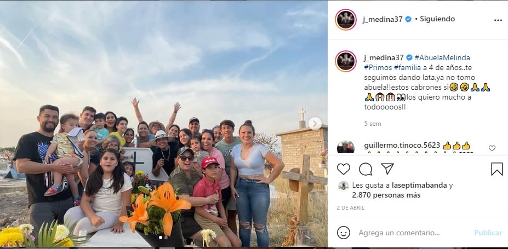Image resolution: width=508 pixels, height=249 pixels.
Task: Like the post with the heart icon
Action: point(344,169)
